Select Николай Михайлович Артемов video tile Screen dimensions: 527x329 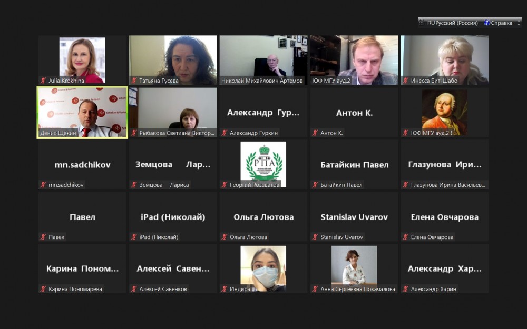pyautogui.click(x=263, y=60)
